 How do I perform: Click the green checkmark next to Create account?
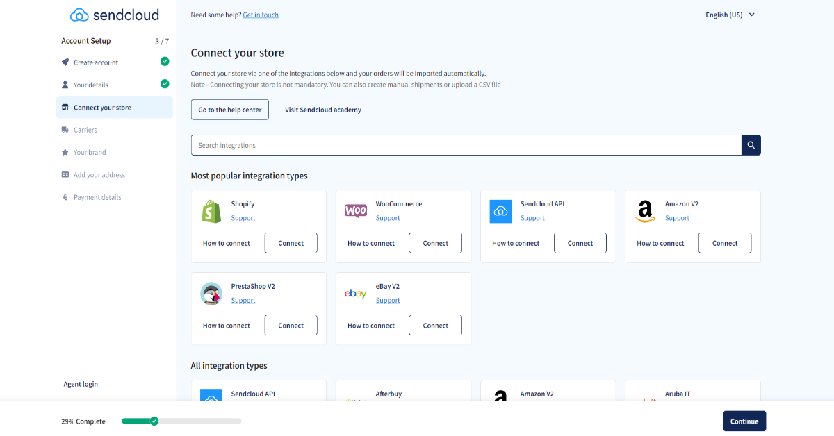click(x=165, y=62)
